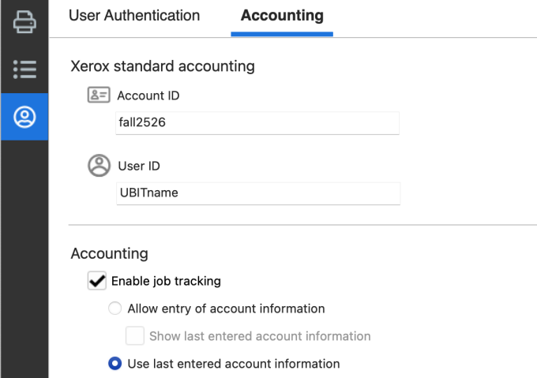Click the Xerox standard accounting heading
Viewport: 537px width, 378px height.
[x=163, y=66]
